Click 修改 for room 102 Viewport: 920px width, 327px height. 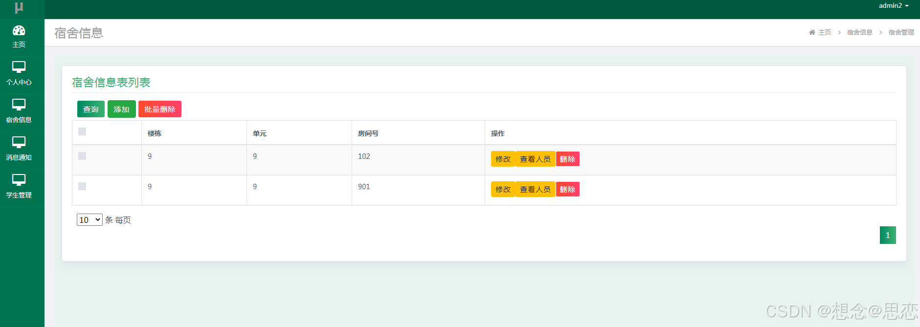tap(503, 159)
